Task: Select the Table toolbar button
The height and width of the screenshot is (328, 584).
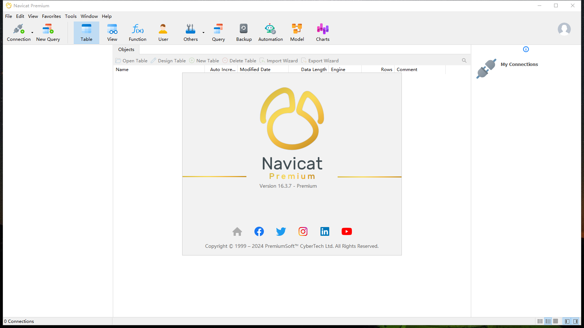Action: (x=87, y=32)
